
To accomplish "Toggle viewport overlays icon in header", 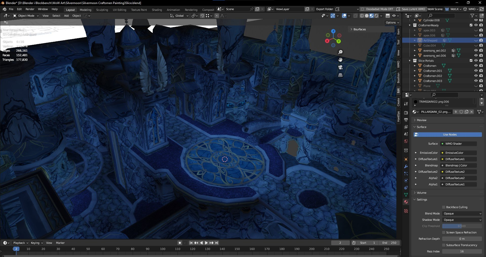I will click(344, 16).
